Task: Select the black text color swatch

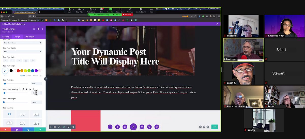Action: point(11,71)
